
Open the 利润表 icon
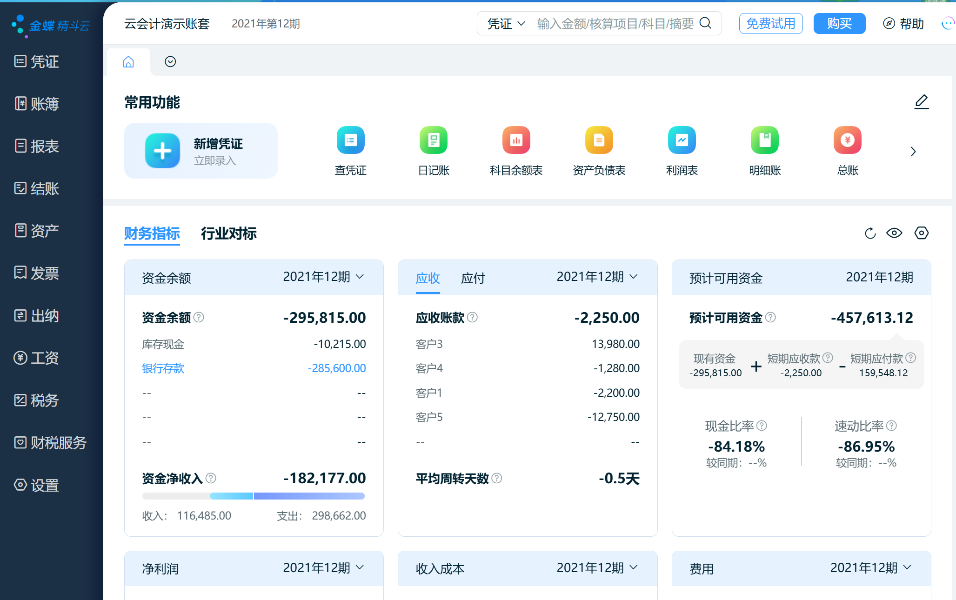point(682,140)
